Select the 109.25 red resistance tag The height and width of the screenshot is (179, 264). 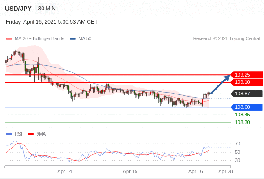tap(247, 75)
